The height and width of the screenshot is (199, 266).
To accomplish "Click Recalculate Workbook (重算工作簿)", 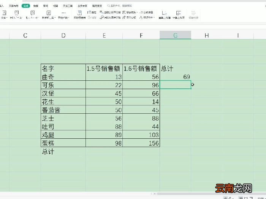I will [165, 15].
